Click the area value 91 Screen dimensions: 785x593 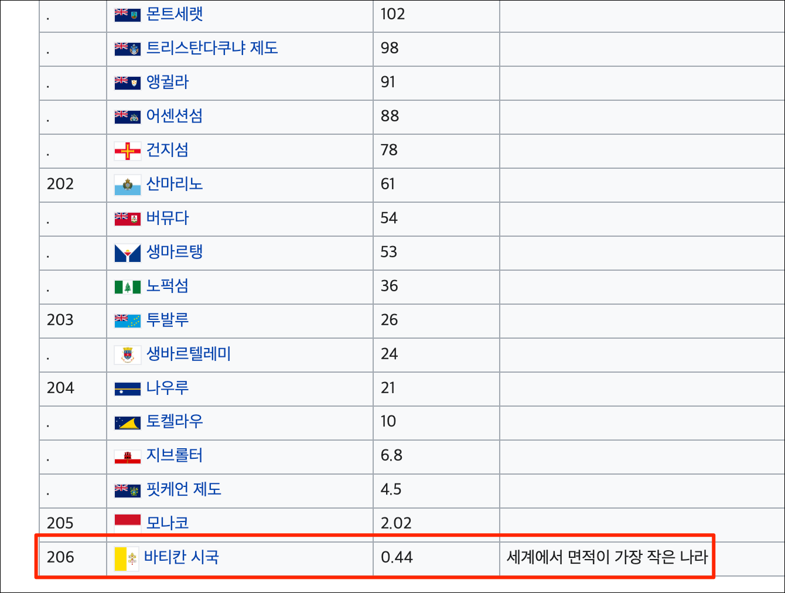388,82
